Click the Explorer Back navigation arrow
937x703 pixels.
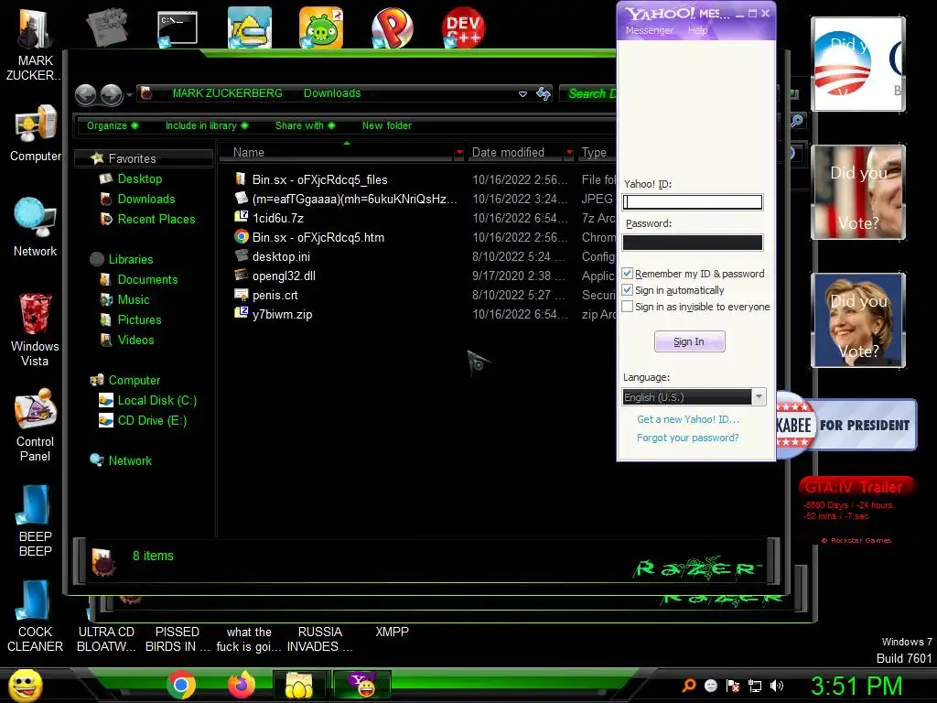[85, 94]
